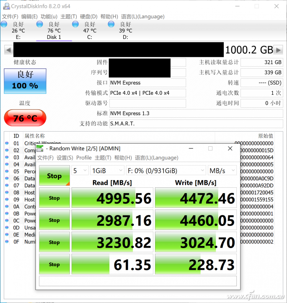Image resolution: width=287 pixels, height=303 pixels.
Task: Click the CrystalDiskInfo title bar app icon
Action: (x=6, y=6)
